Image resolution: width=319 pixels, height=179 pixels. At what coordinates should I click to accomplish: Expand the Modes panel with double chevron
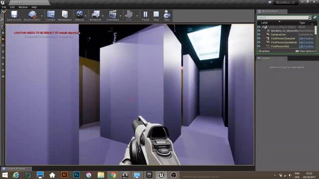pos(2,19)
